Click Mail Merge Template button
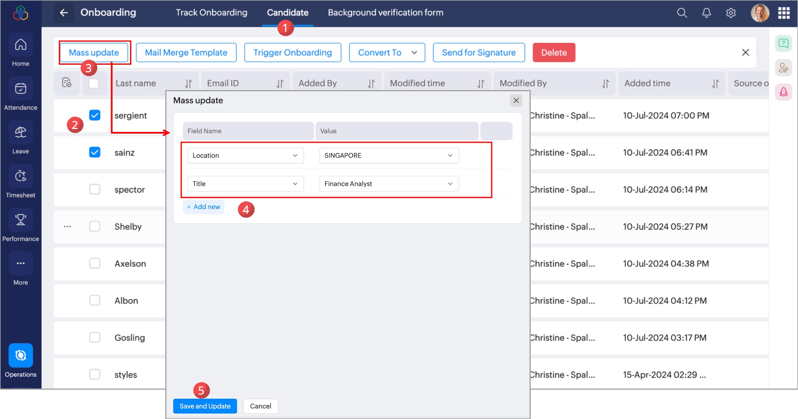The height and width of the screenshot is (419, 798). click(x=186, y=53)
